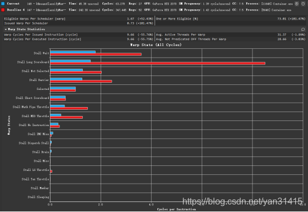Click the red Stall Math Pipe Throttle bar
This screenshot has height=212, width=308.
click(x=69, y=108)
